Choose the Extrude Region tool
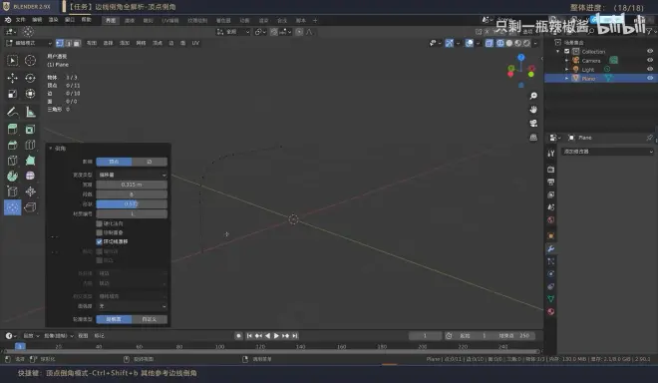 [12, 129]
